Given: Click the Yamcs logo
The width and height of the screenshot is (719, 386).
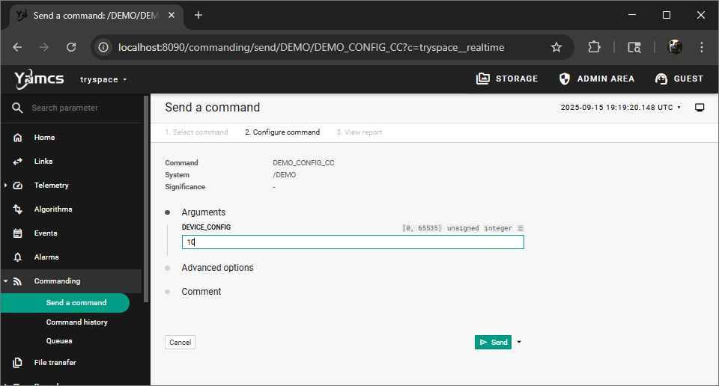Looking at the screenshot, I should click(x=39, y=79).
